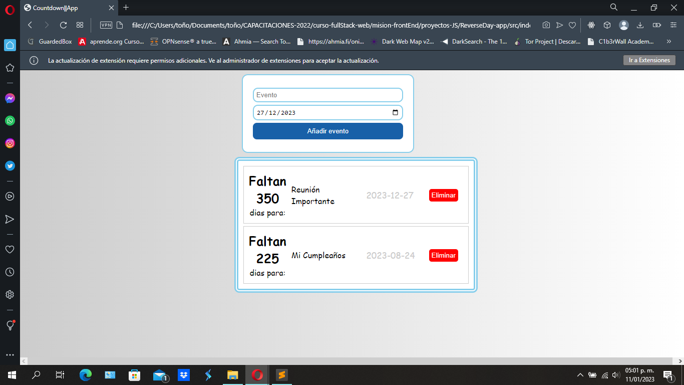684x385 pixels.
Task: Open Facebook Messenger in the sidebar
Action: 10,98
